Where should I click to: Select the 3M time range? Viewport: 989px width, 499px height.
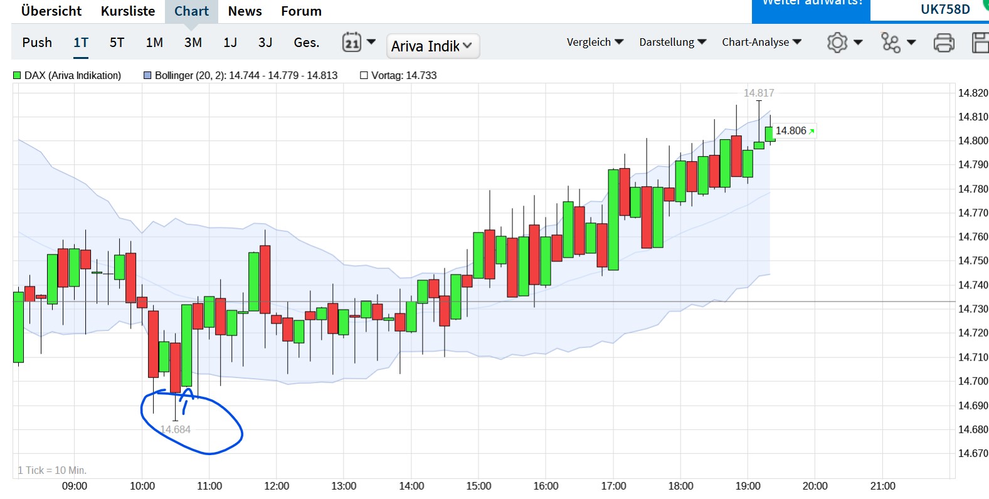(193, 43)
